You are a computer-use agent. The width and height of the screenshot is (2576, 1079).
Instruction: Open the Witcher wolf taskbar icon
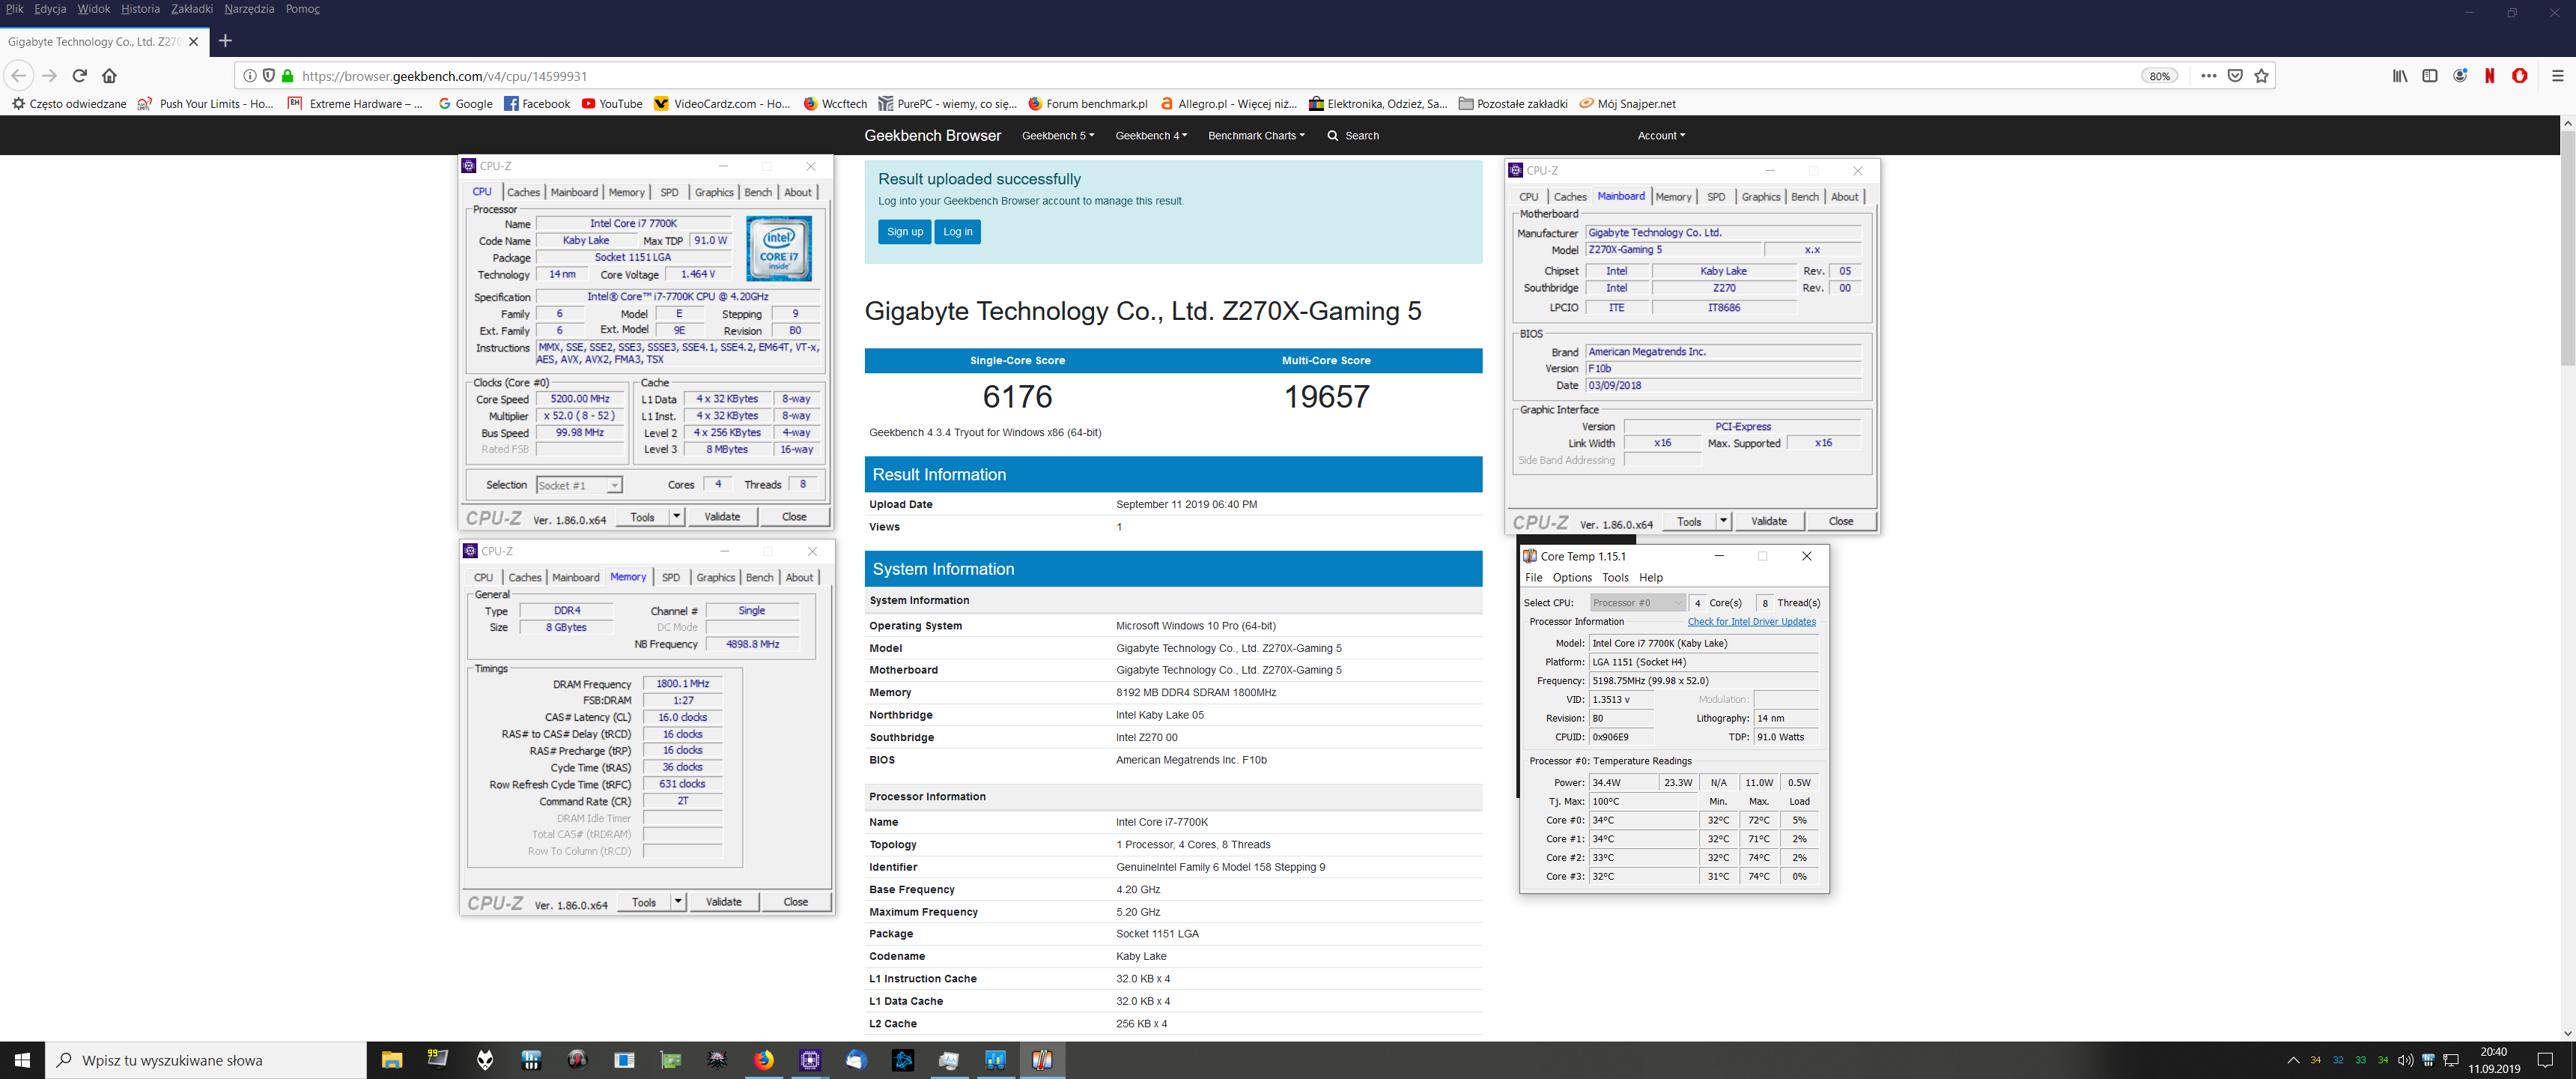pos(717,1060)
